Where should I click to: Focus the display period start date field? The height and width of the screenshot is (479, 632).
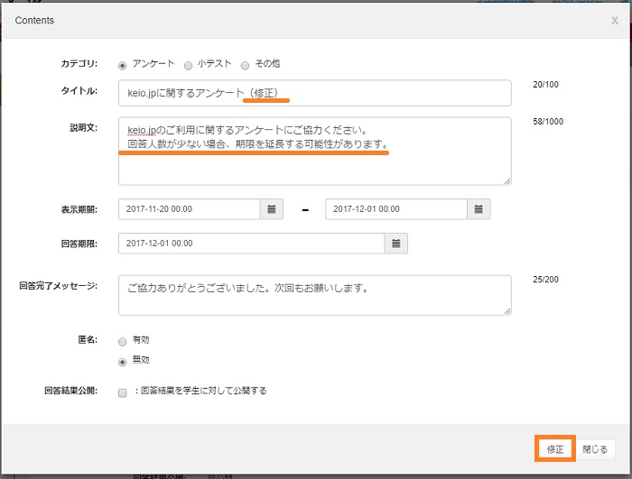tap(190, 208)
